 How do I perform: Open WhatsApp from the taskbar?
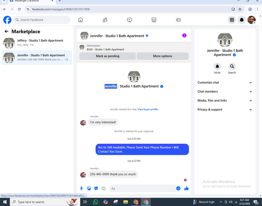pyautogui.click(x=95, y=202)
